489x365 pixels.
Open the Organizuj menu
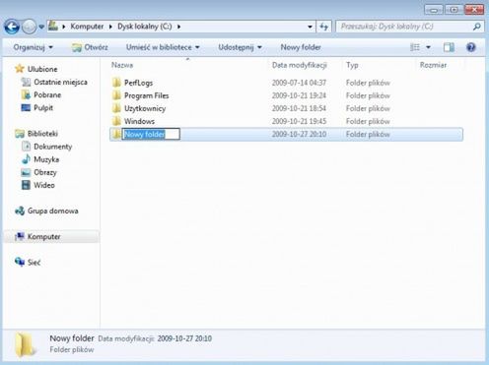(33, 47)
